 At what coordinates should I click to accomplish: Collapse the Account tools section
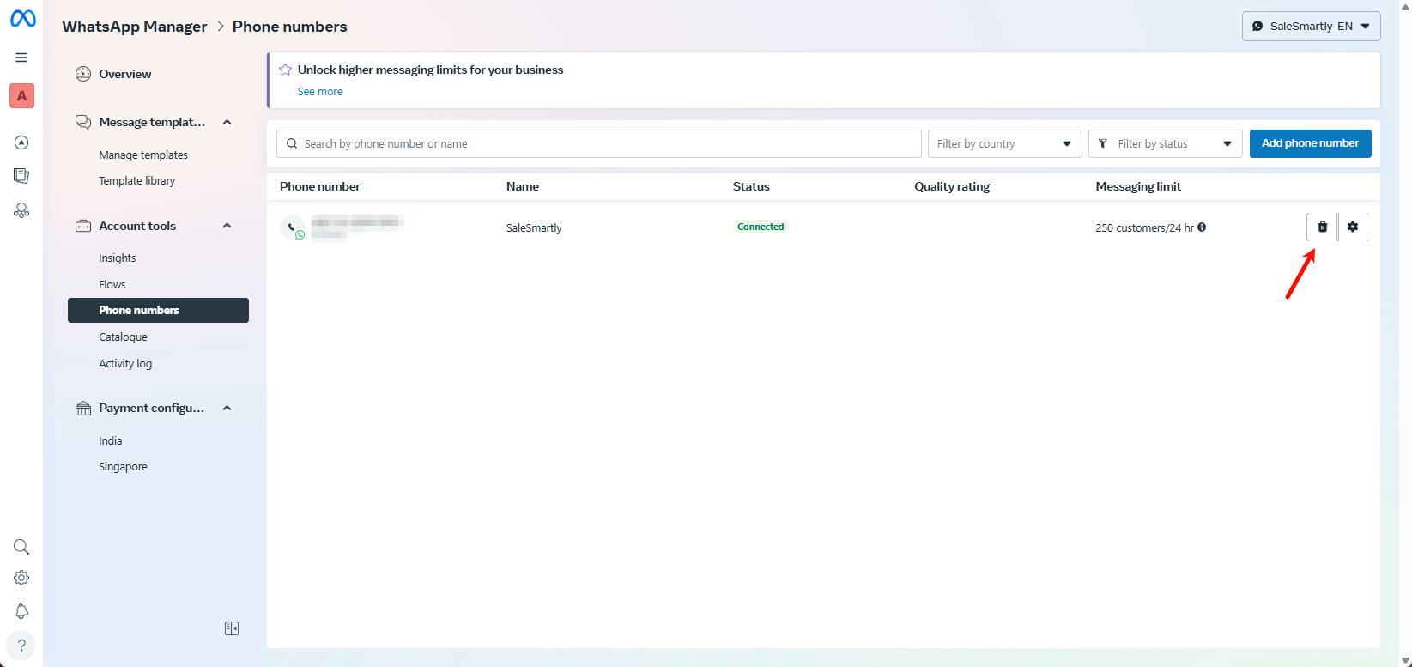(x=227, y=226)
